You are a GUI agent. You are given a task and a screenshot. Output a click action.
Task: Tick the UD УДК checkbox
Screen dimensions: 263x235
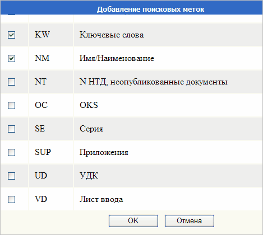(x=11, y=176)
